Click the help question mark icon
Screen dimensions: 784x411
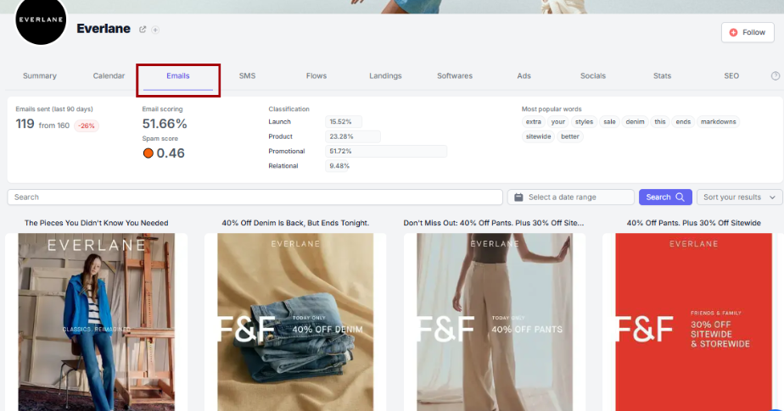click(x=776, y=76)
